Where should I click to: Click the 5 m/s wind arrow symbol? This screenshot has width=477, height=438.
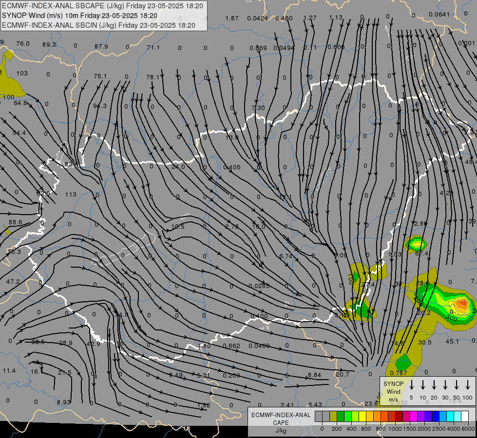[x=412, y=385]
